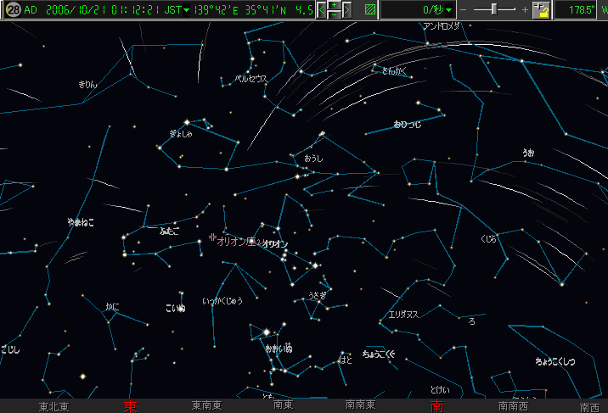The image size is (608, 413).
Task: Step time forward with right arrow
Action: point(348,10)
